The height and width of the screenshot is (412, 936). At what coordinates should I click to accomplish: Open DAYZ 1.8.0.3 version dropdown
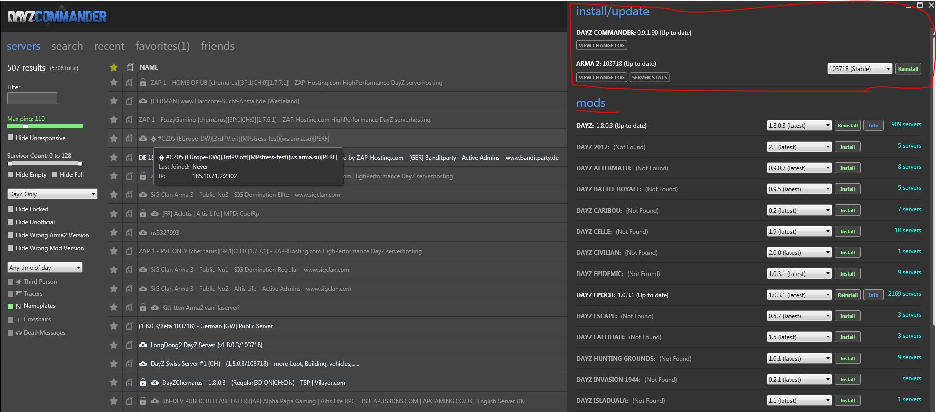point(799,125)
